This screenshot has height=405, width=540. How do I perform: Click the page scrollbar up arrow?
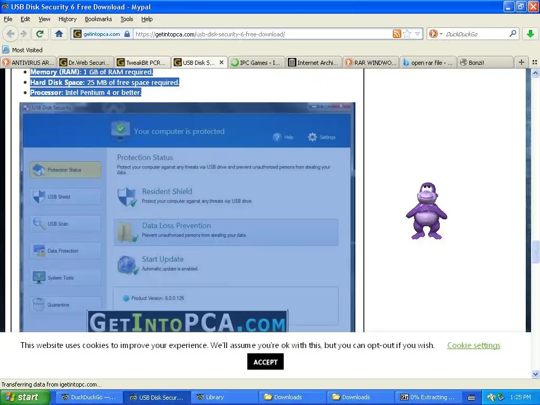tap(535, 73)
